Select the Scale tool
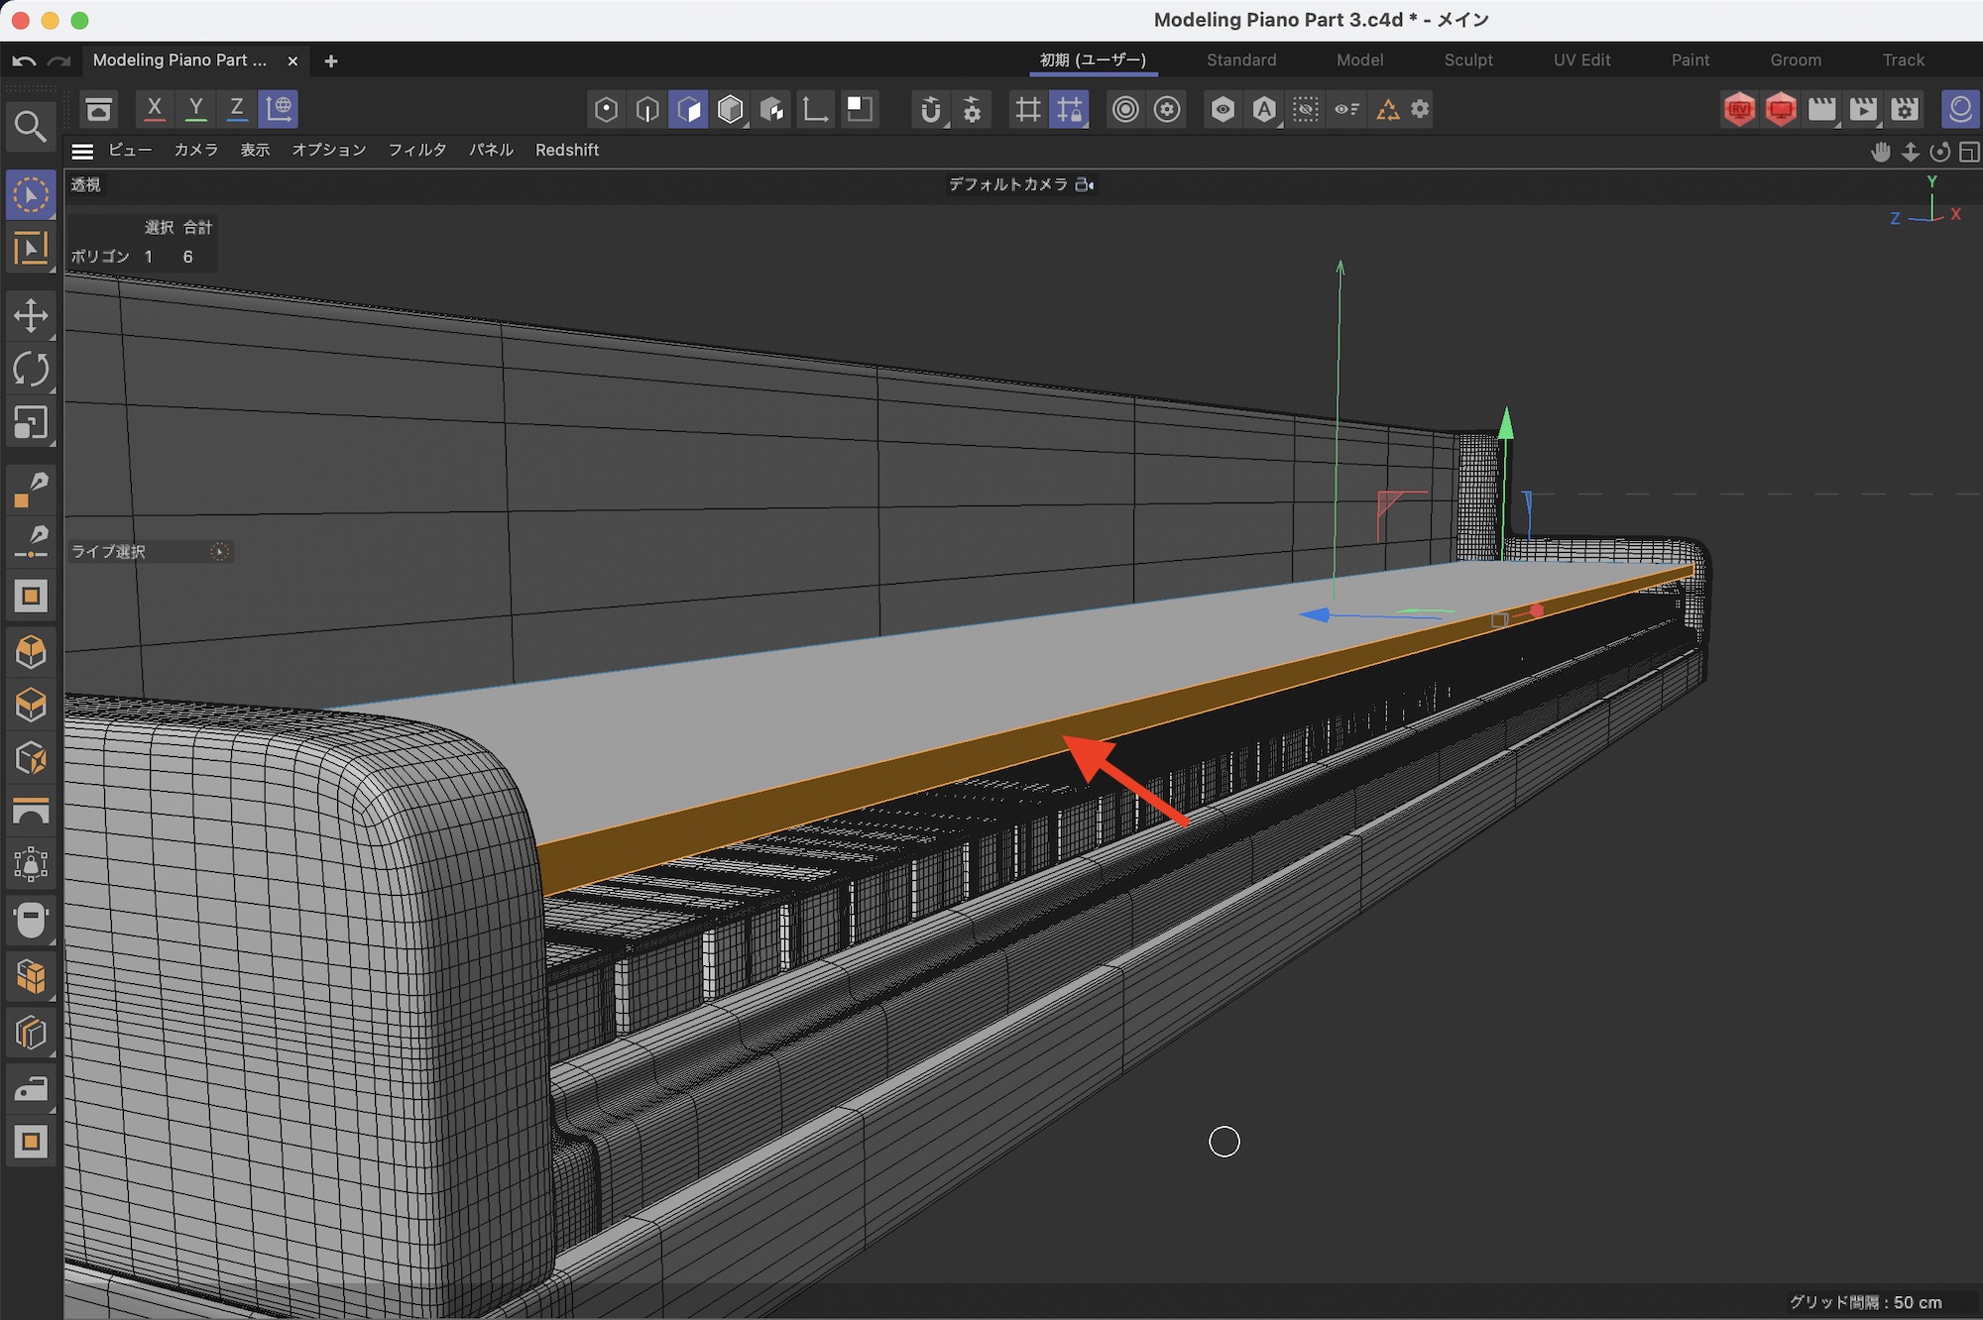1983x1320 pixels. tap(31, 423)
